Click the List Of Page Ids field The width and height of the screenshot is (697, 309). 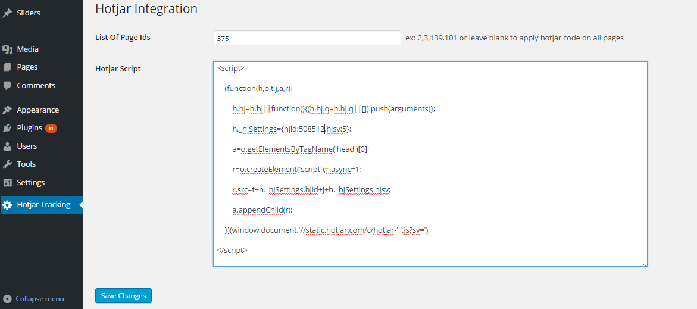[307, 38]
